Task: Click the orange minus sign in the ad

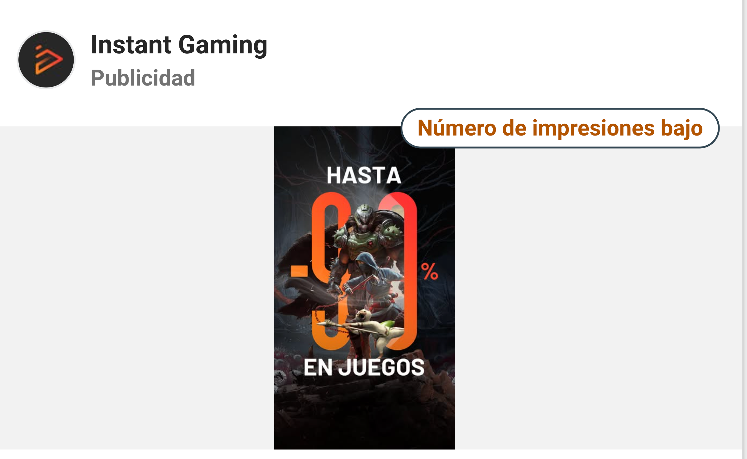Action: [299, 271]
